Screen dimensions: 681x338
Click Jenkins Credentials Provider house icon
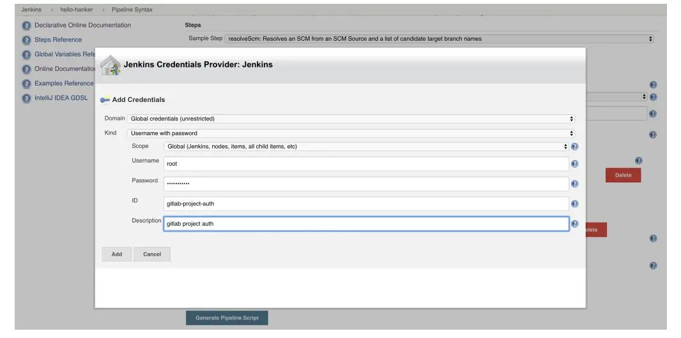tap(111, 66)
